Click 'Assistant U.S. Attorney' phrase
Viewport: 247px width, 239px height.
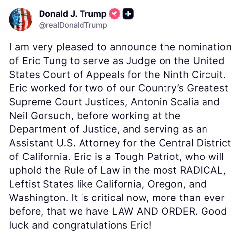[65, 143]
